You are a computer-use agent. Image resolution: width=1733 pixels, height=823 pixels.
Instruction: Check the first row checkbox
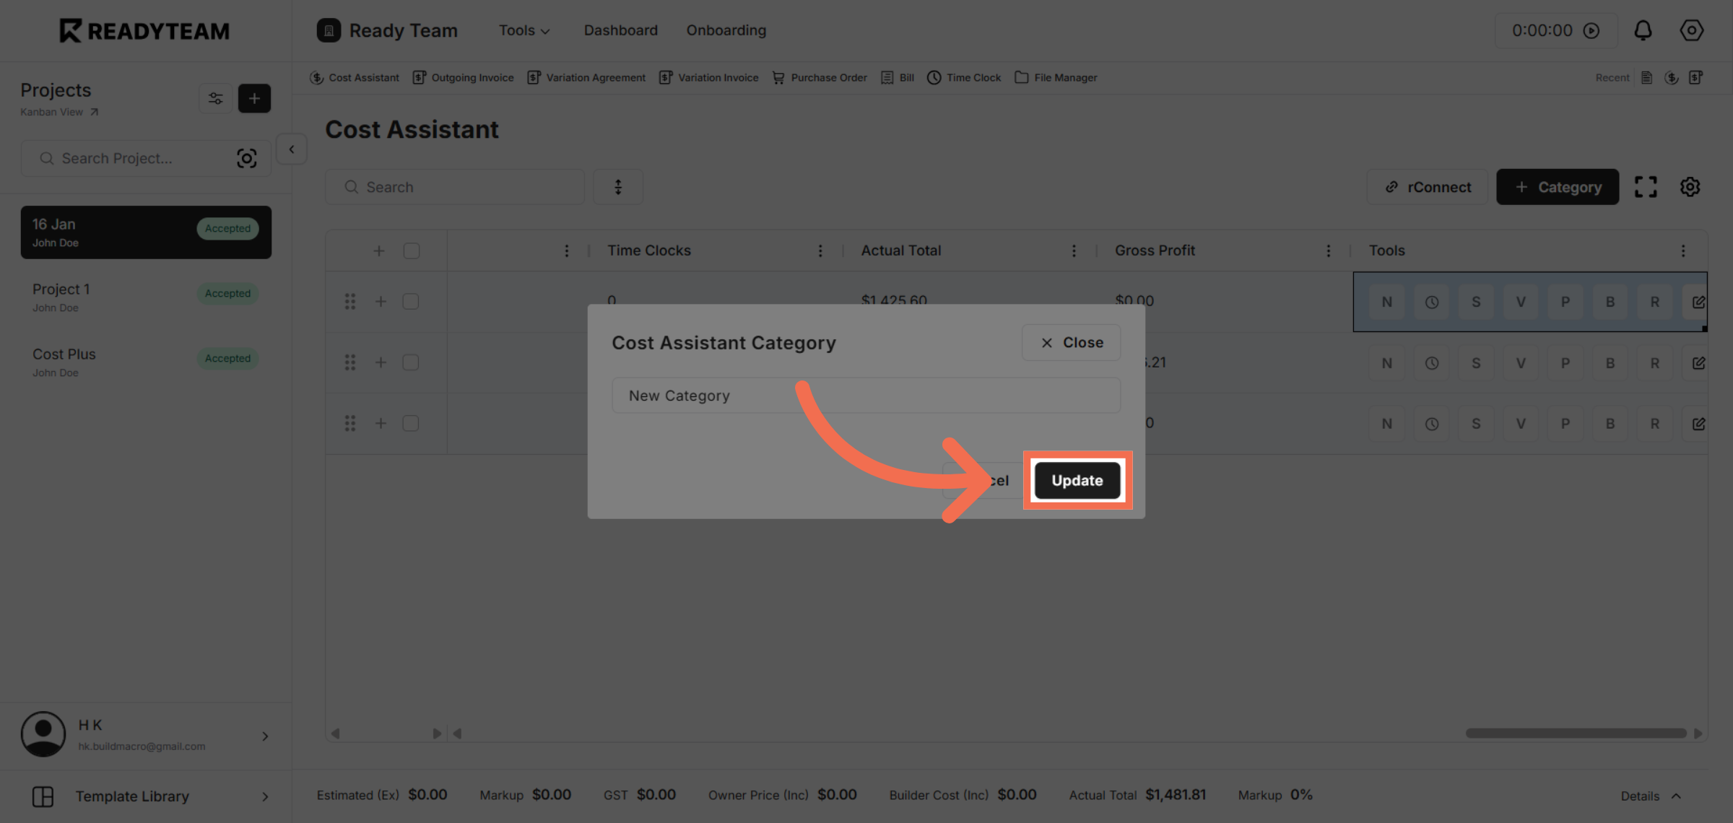411,301
